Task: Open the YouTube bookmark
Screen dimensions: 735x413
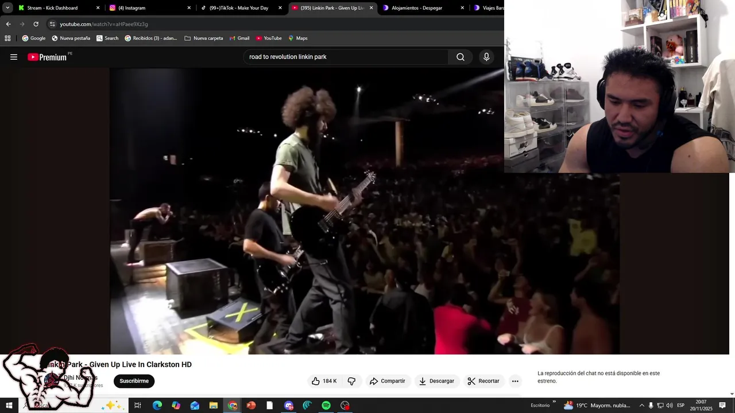Action: (269, 38)
